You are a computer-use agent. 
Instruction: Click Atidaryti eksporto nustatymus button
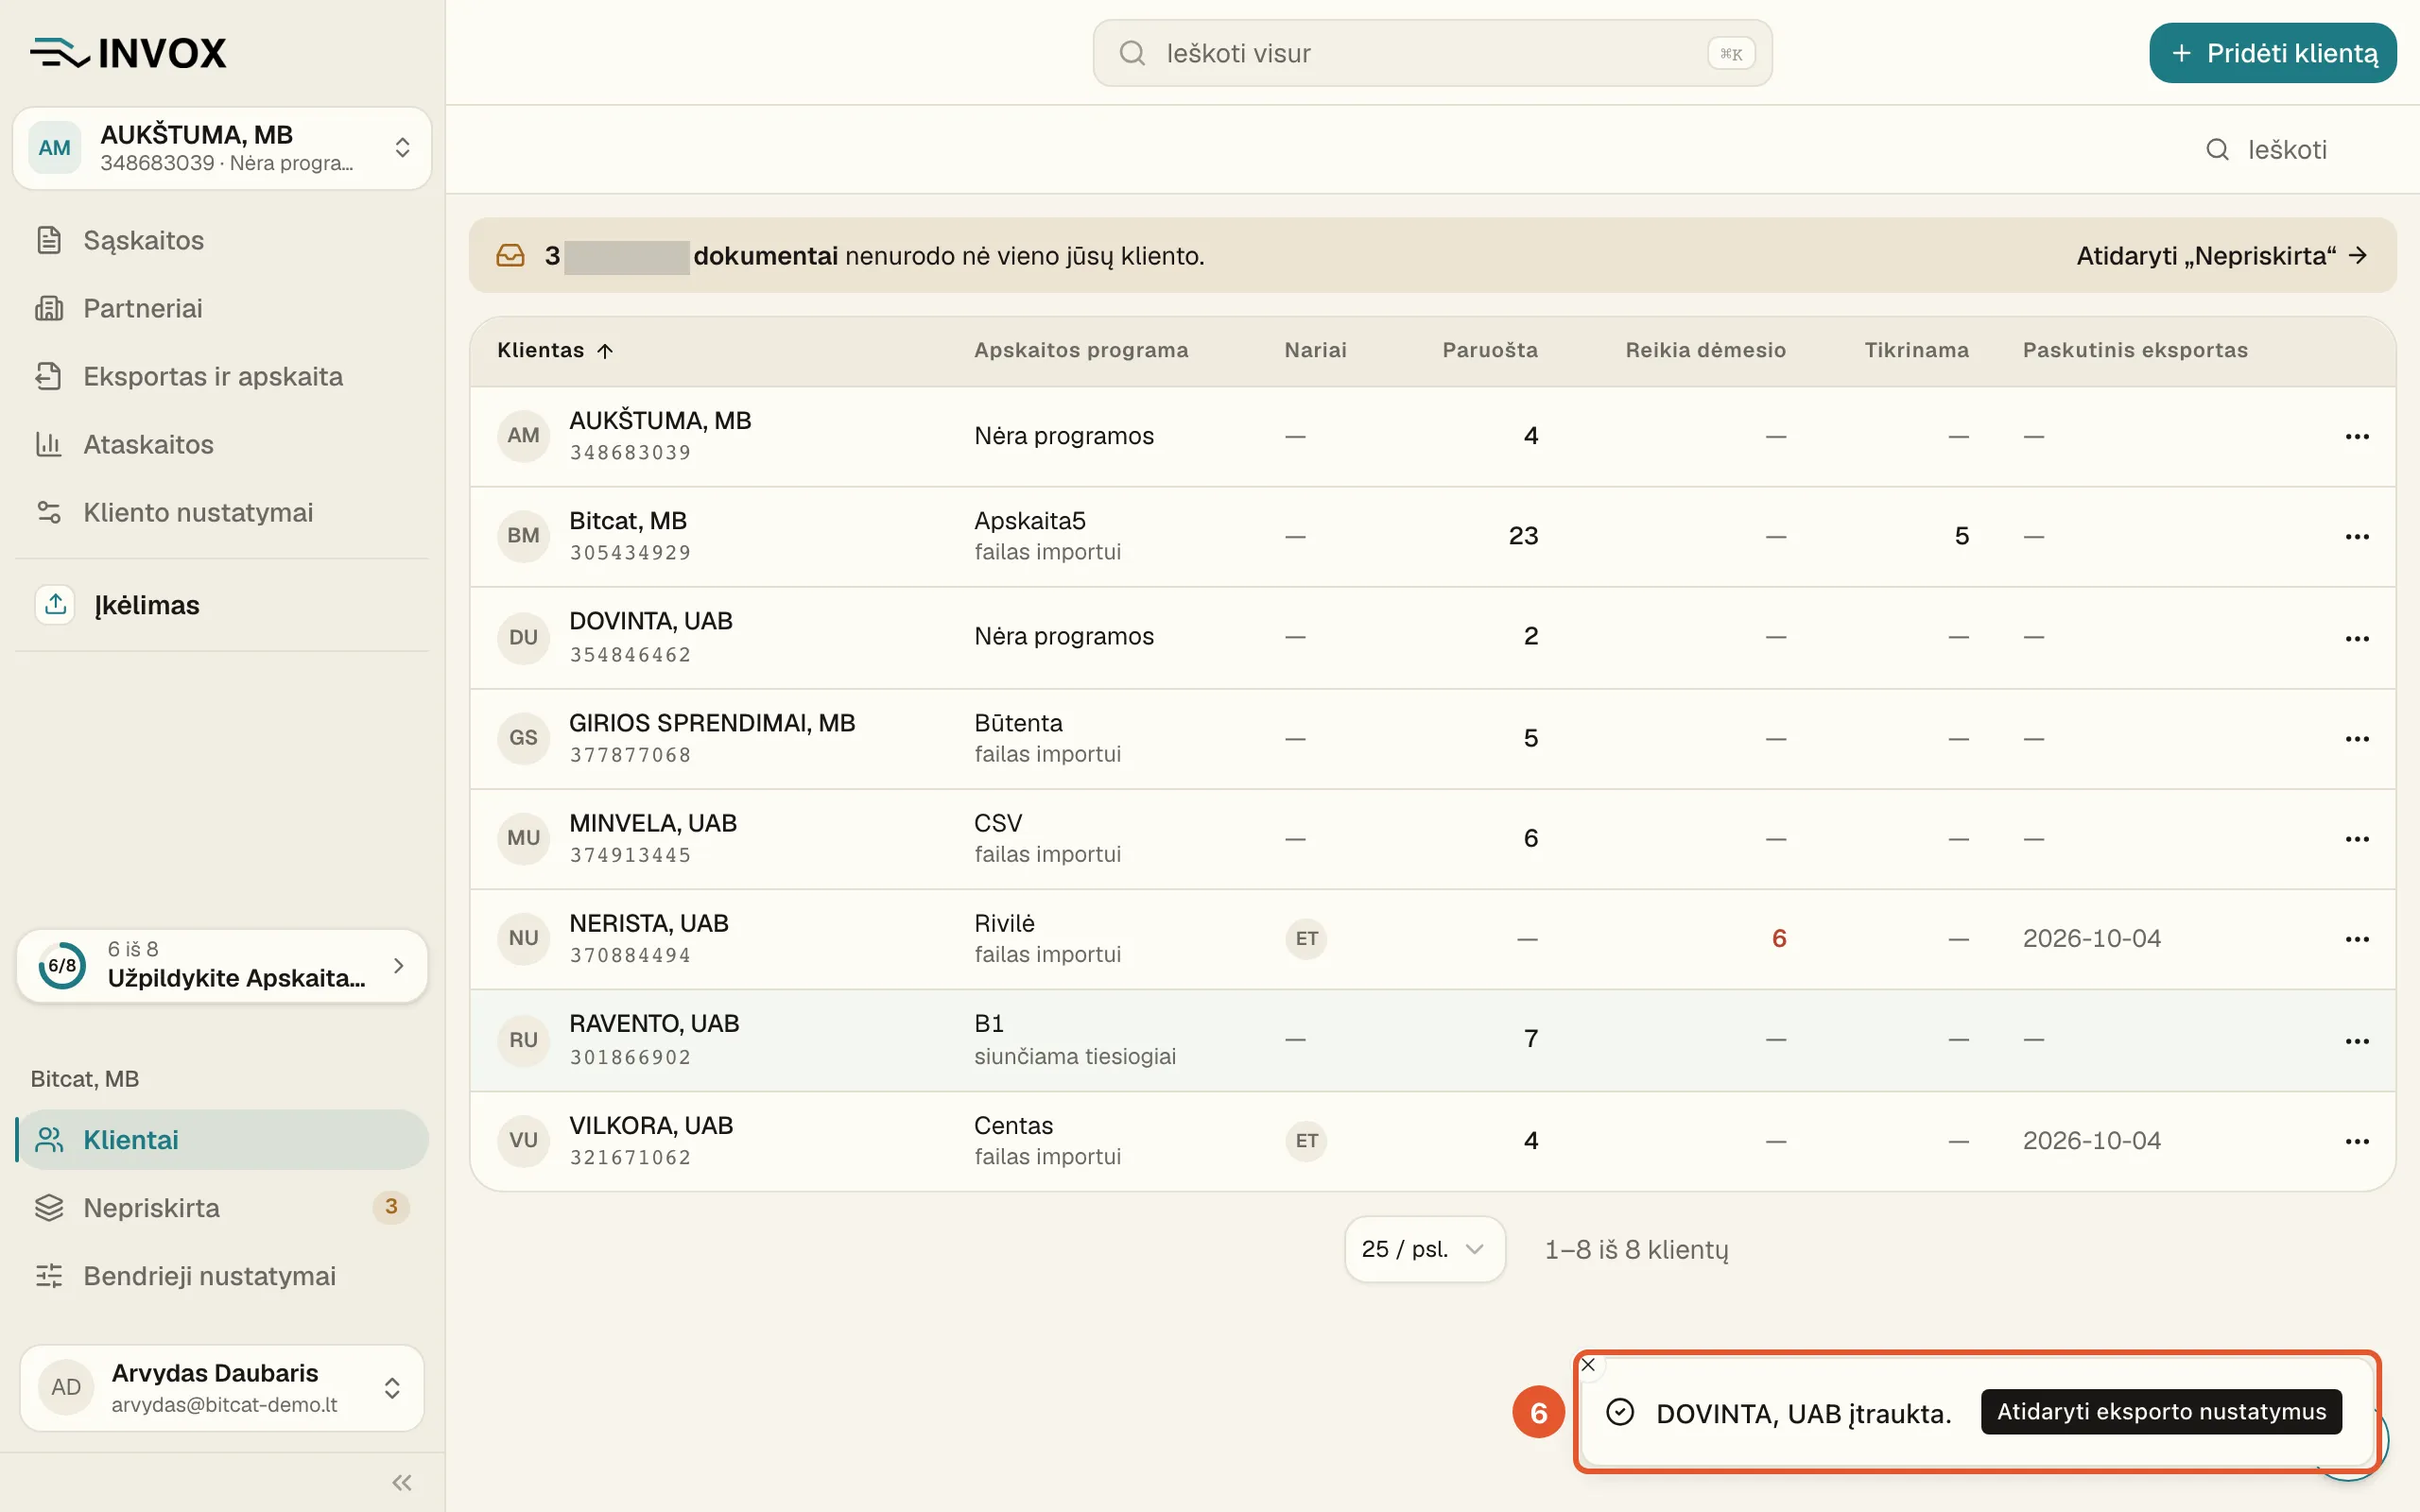pyautogui.click(x=2161, y=1412)
